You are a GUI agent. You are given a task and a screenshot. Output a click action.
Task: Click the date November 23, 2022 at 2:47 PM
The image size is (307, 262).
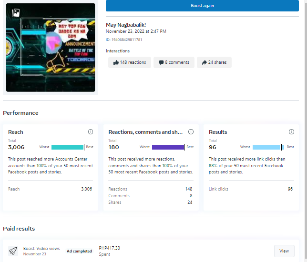pyautogui.click(x=136, y=31)
